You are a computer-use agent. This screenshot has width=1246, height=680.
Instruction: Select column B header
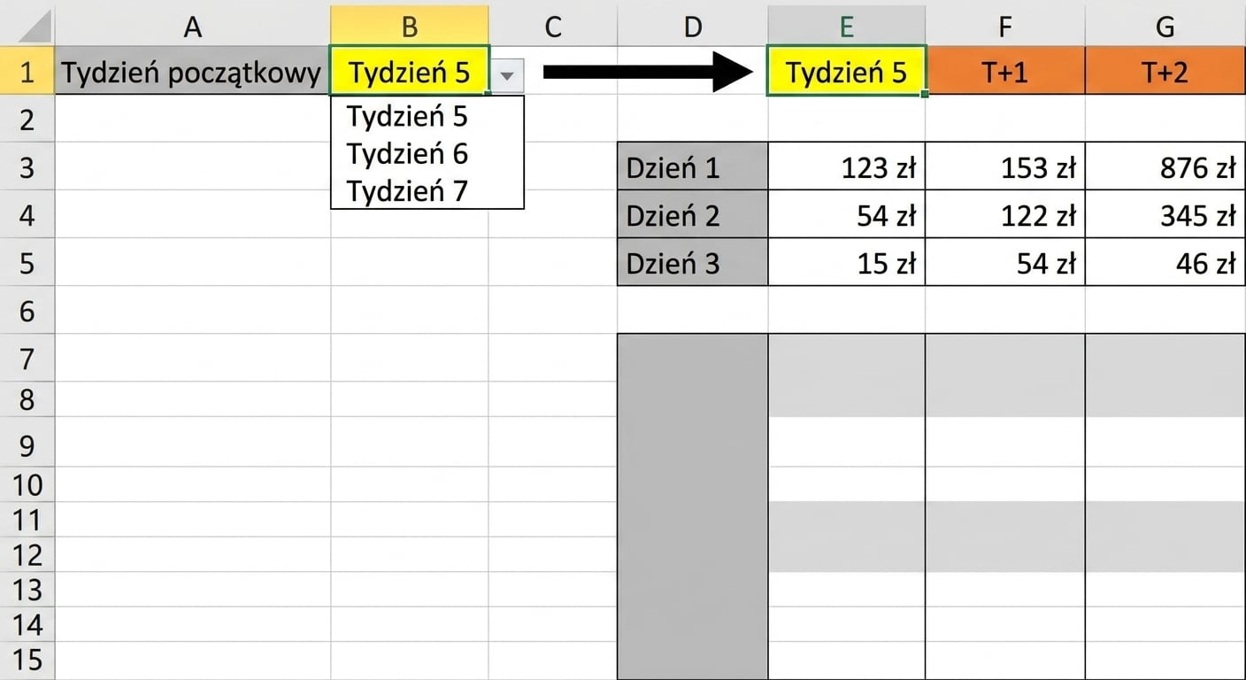(x=409, y=27)
